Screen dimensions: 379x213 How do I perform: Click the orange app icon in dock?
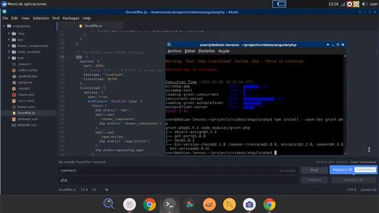209,205
